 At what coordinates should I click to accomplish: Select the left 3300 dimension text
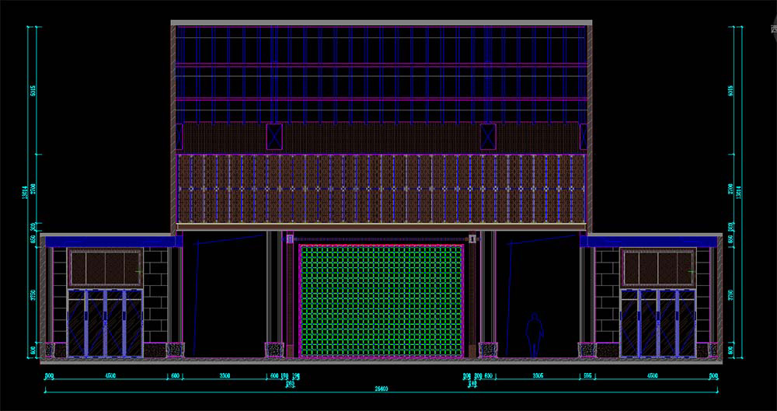[225, 375]
